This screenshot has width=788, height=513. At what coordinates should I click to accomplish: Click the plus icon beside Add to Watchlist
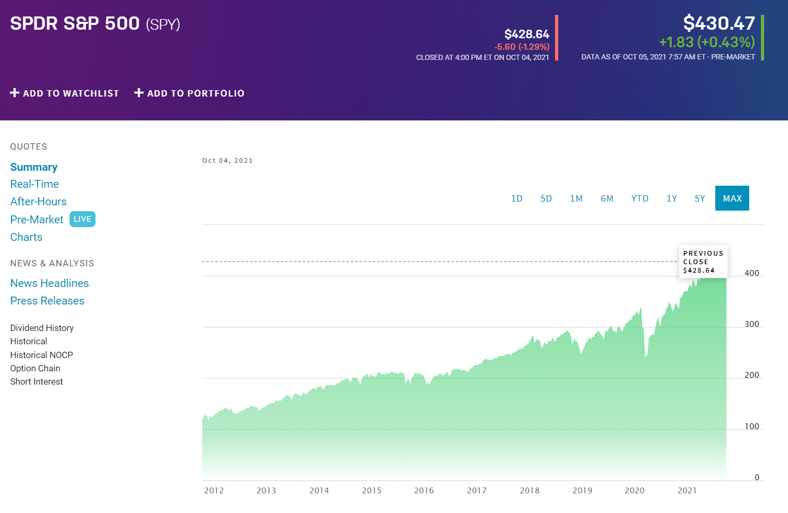tap(15, 93)
